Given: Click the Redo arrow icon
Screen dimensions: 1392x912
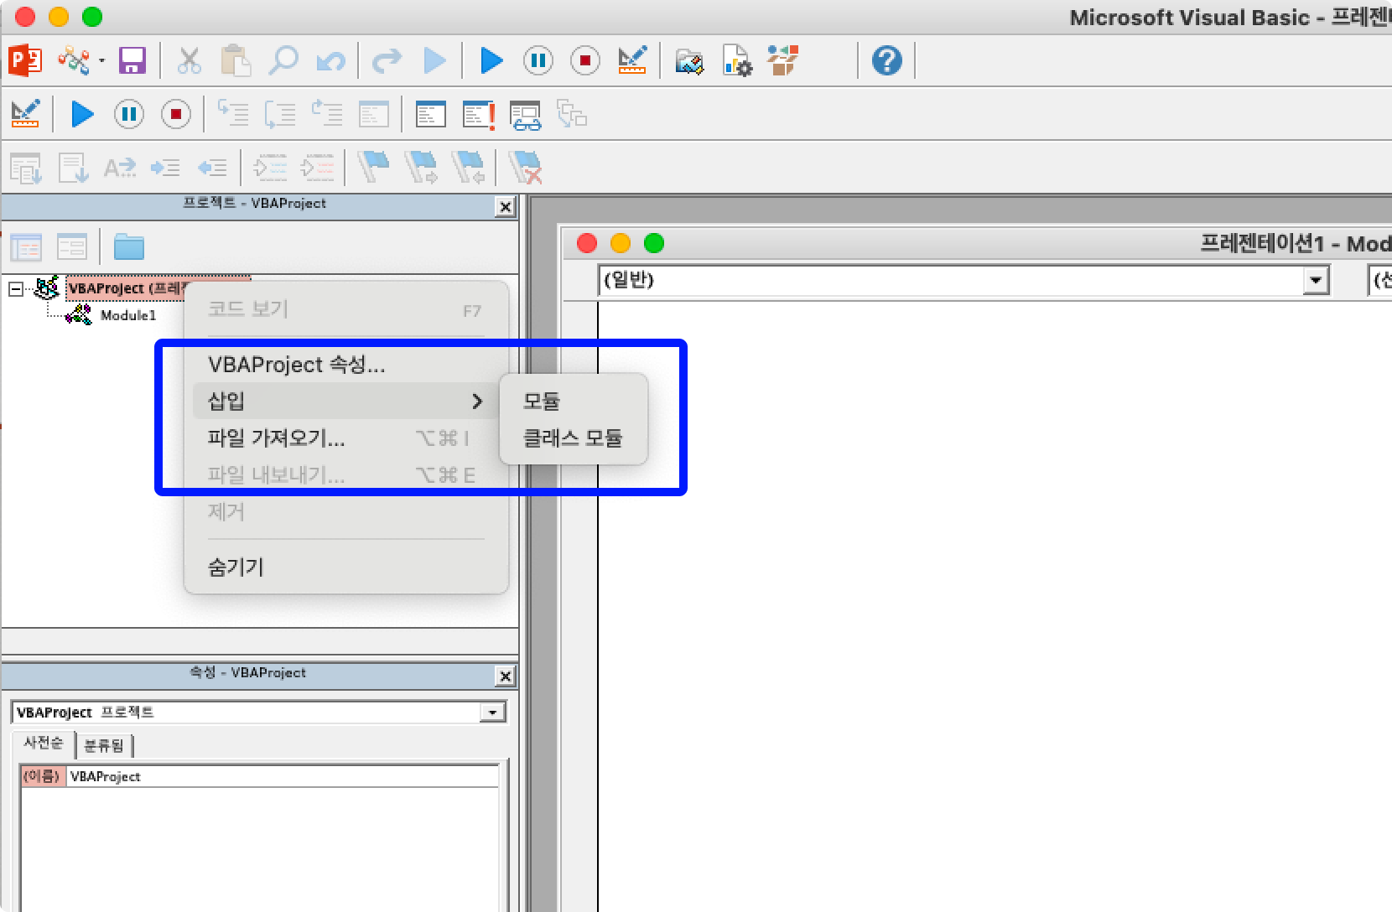Looking at the screenshot, I should (x=387, y=60).
